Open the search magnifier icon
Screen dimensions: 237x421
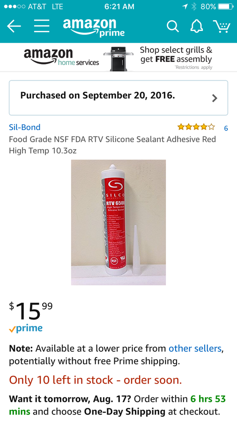pos(172,26)
